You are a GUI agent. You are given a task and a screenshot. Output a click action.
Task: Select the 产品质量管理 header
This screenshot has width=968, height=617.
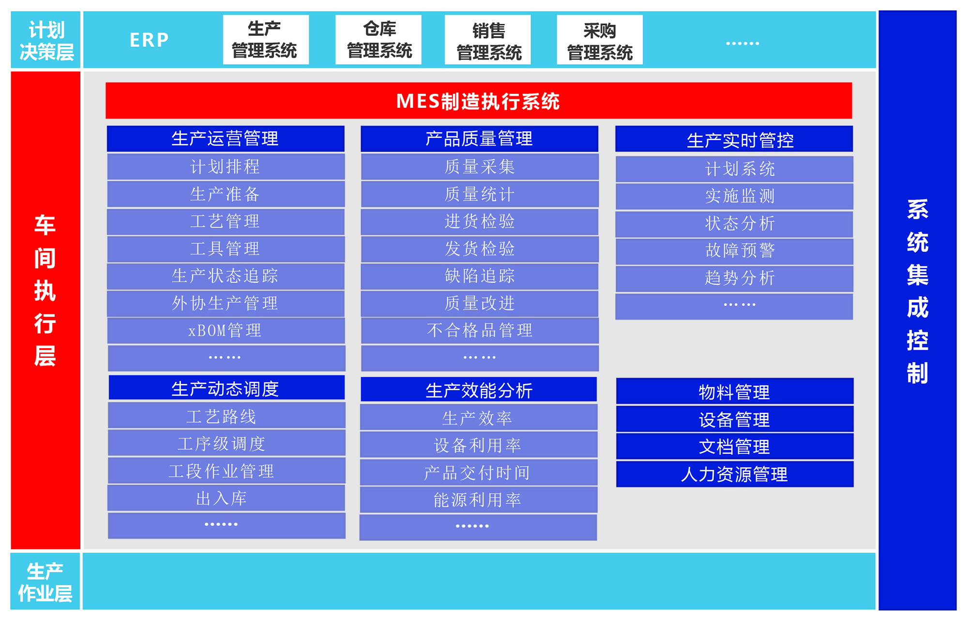pyautogui.click(x=479, y=139)
